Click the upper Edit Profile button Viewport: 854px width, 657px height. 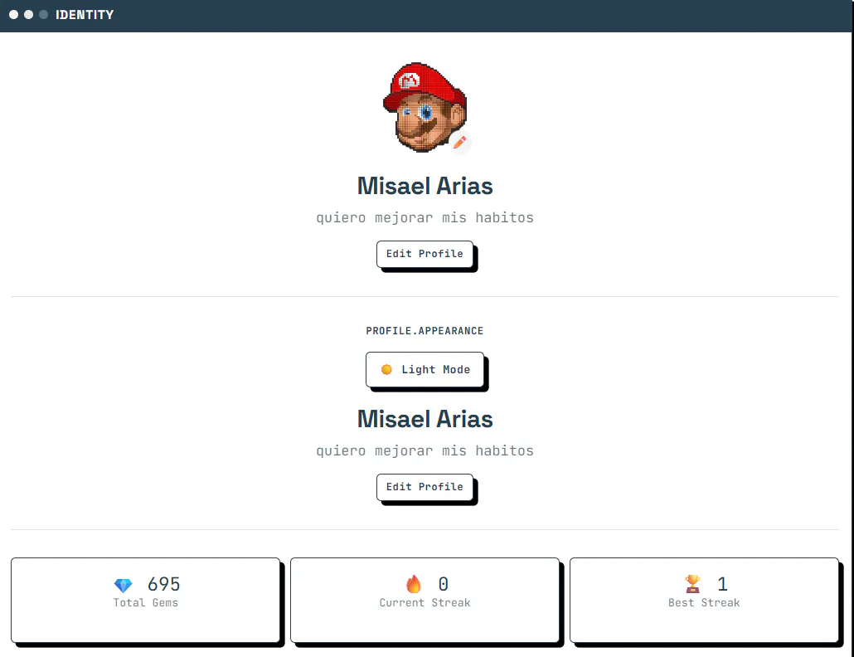pos(425,254)
